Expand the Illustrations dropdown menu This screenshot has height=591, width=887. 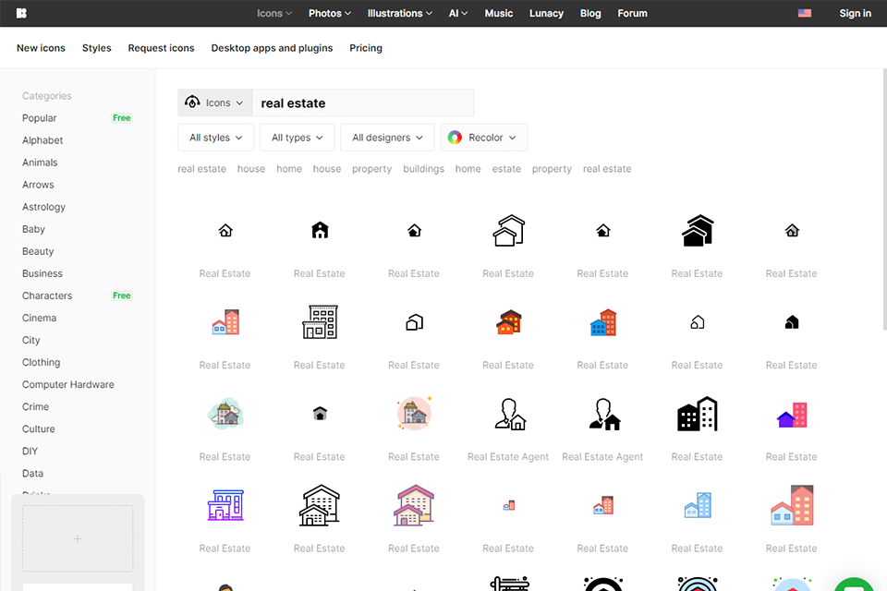pos(400,13)
